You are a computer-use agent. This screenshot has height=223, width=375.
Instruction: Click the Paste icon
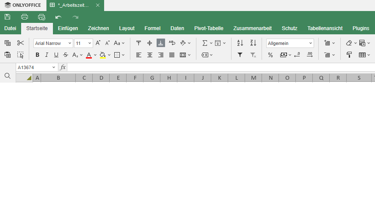click(8, 55)
